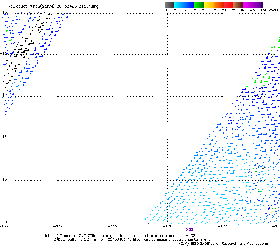
Task: Click the -132 longitude axis label
Action: click(x=58, y=226)
